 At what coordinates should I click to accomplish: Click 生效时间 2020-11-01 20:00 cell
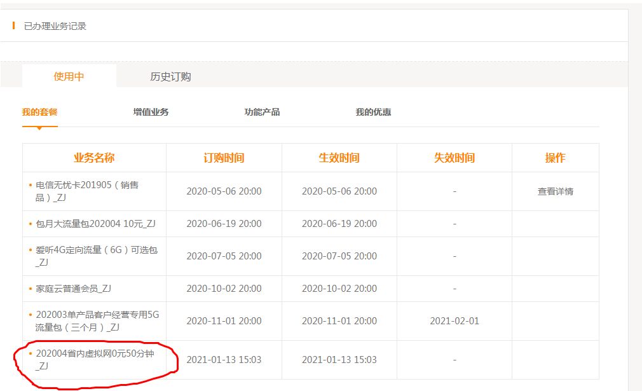[339, 321]
